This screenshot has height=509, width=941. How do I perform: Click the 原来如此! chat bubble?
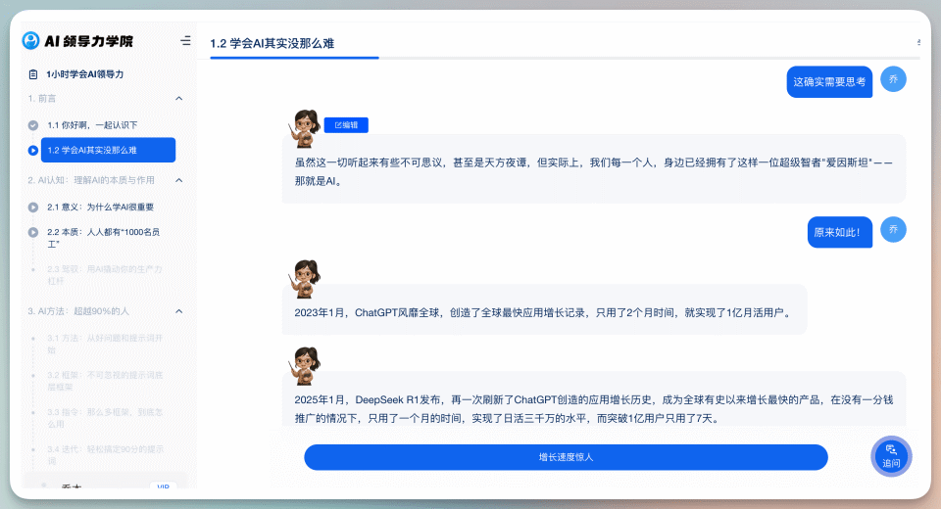pos(840,232)
